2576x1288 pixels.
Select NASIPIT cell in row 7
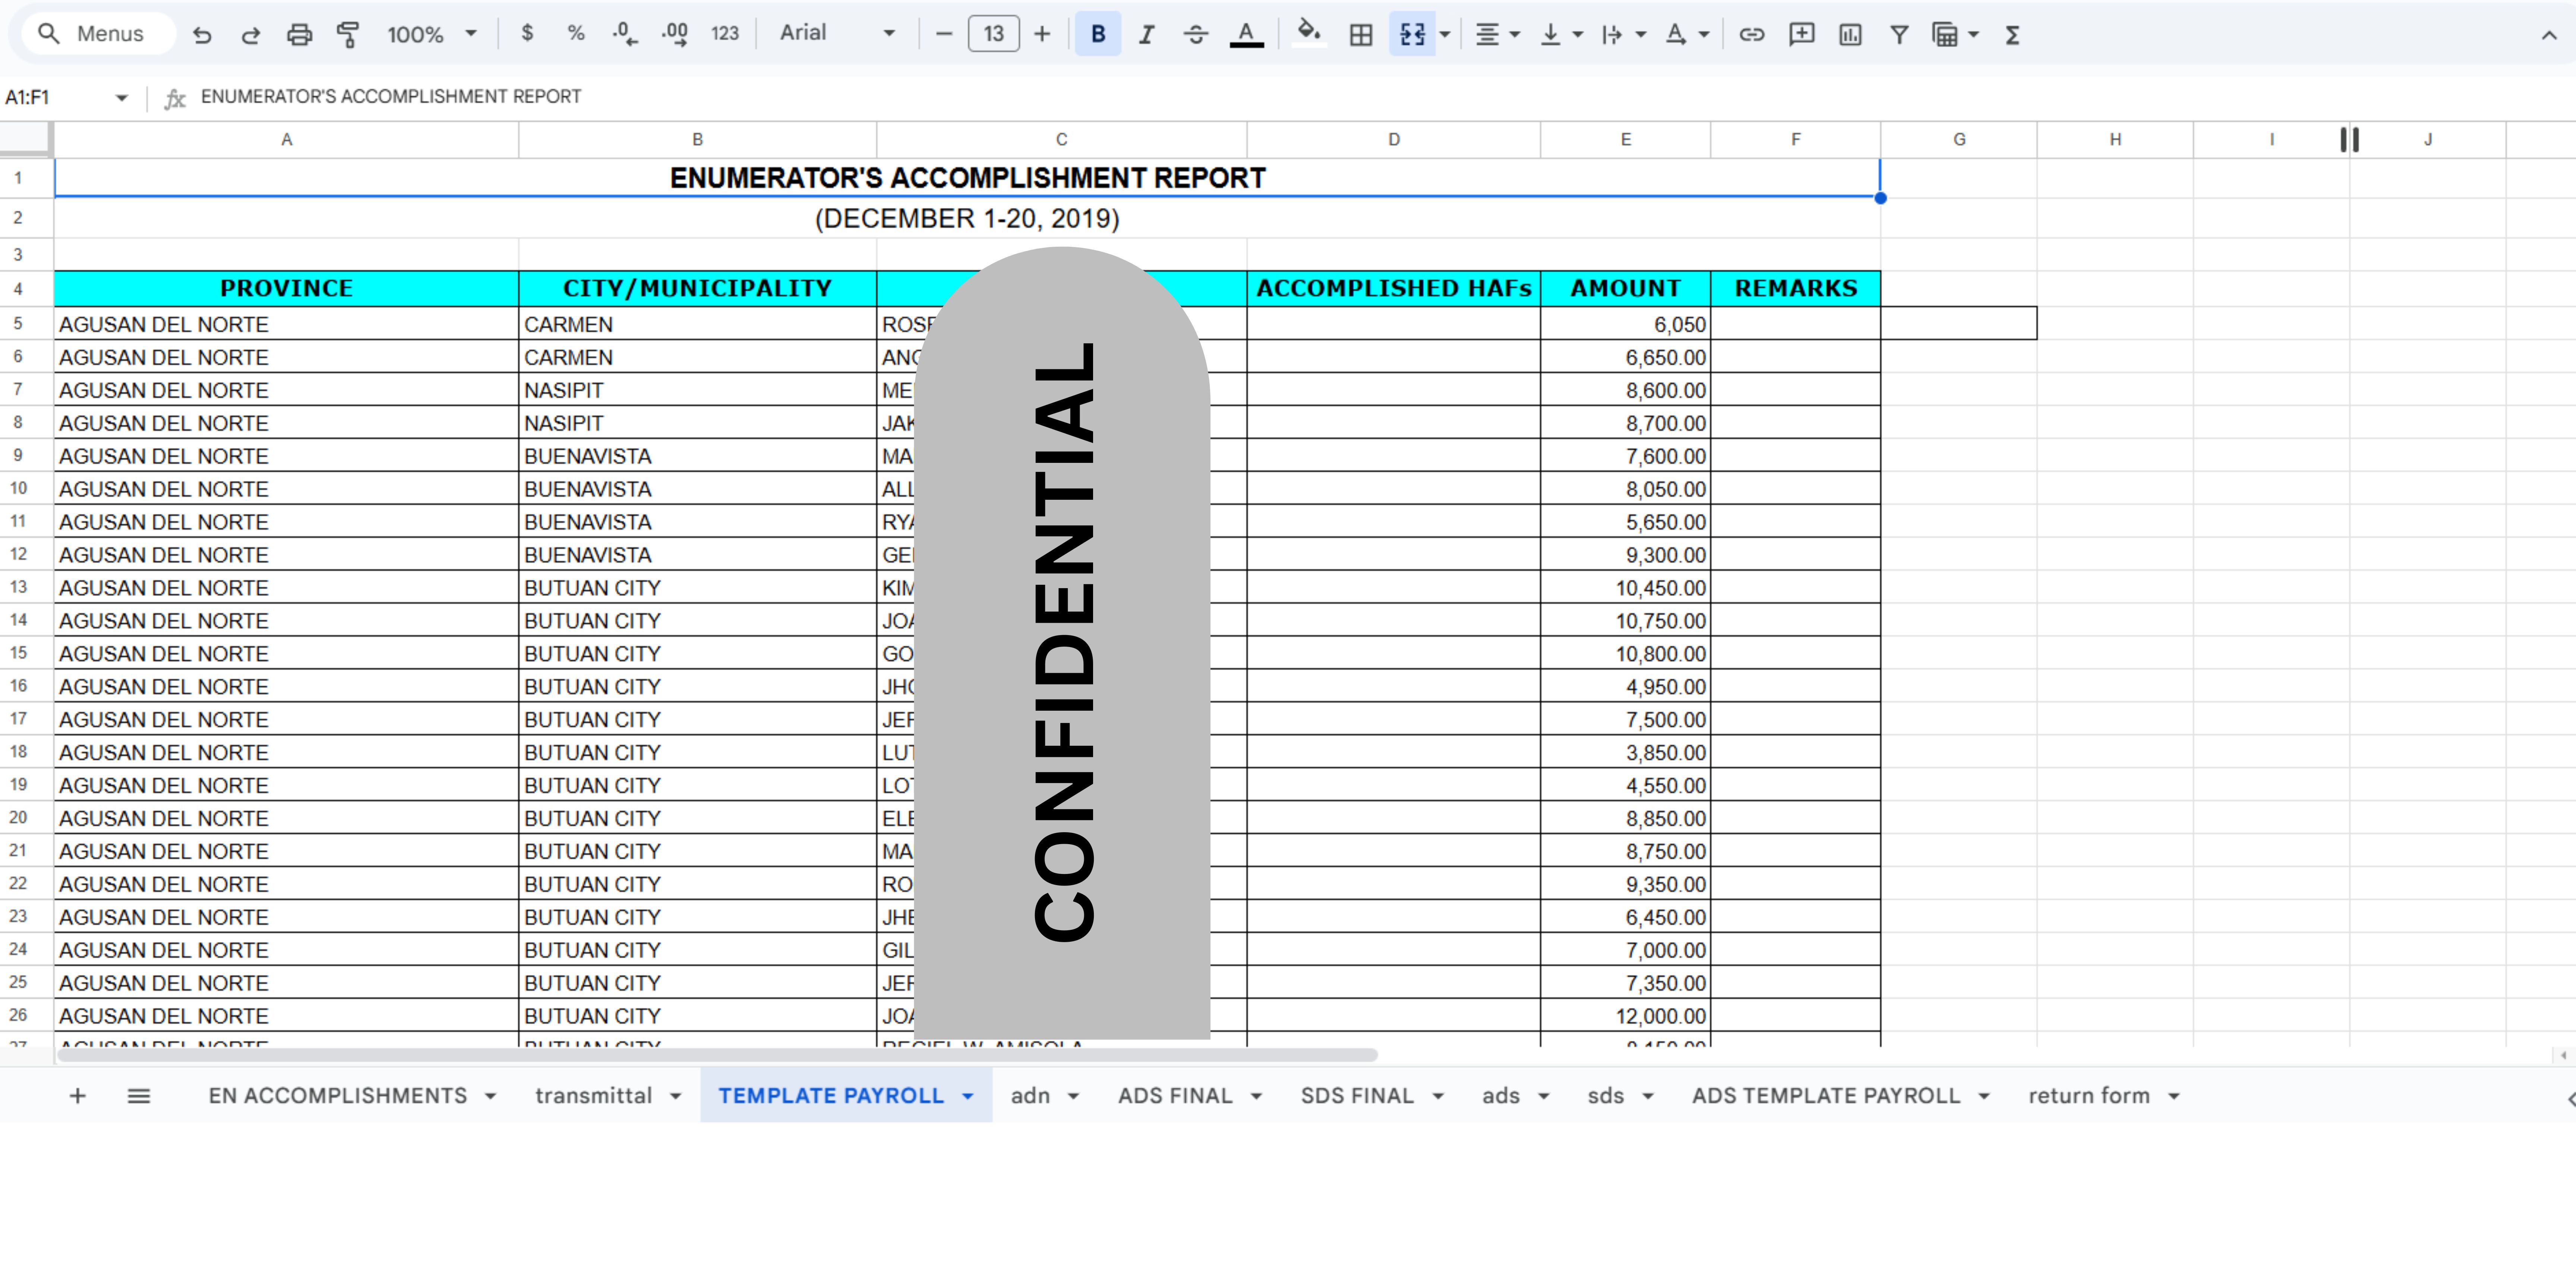(697, 390)
